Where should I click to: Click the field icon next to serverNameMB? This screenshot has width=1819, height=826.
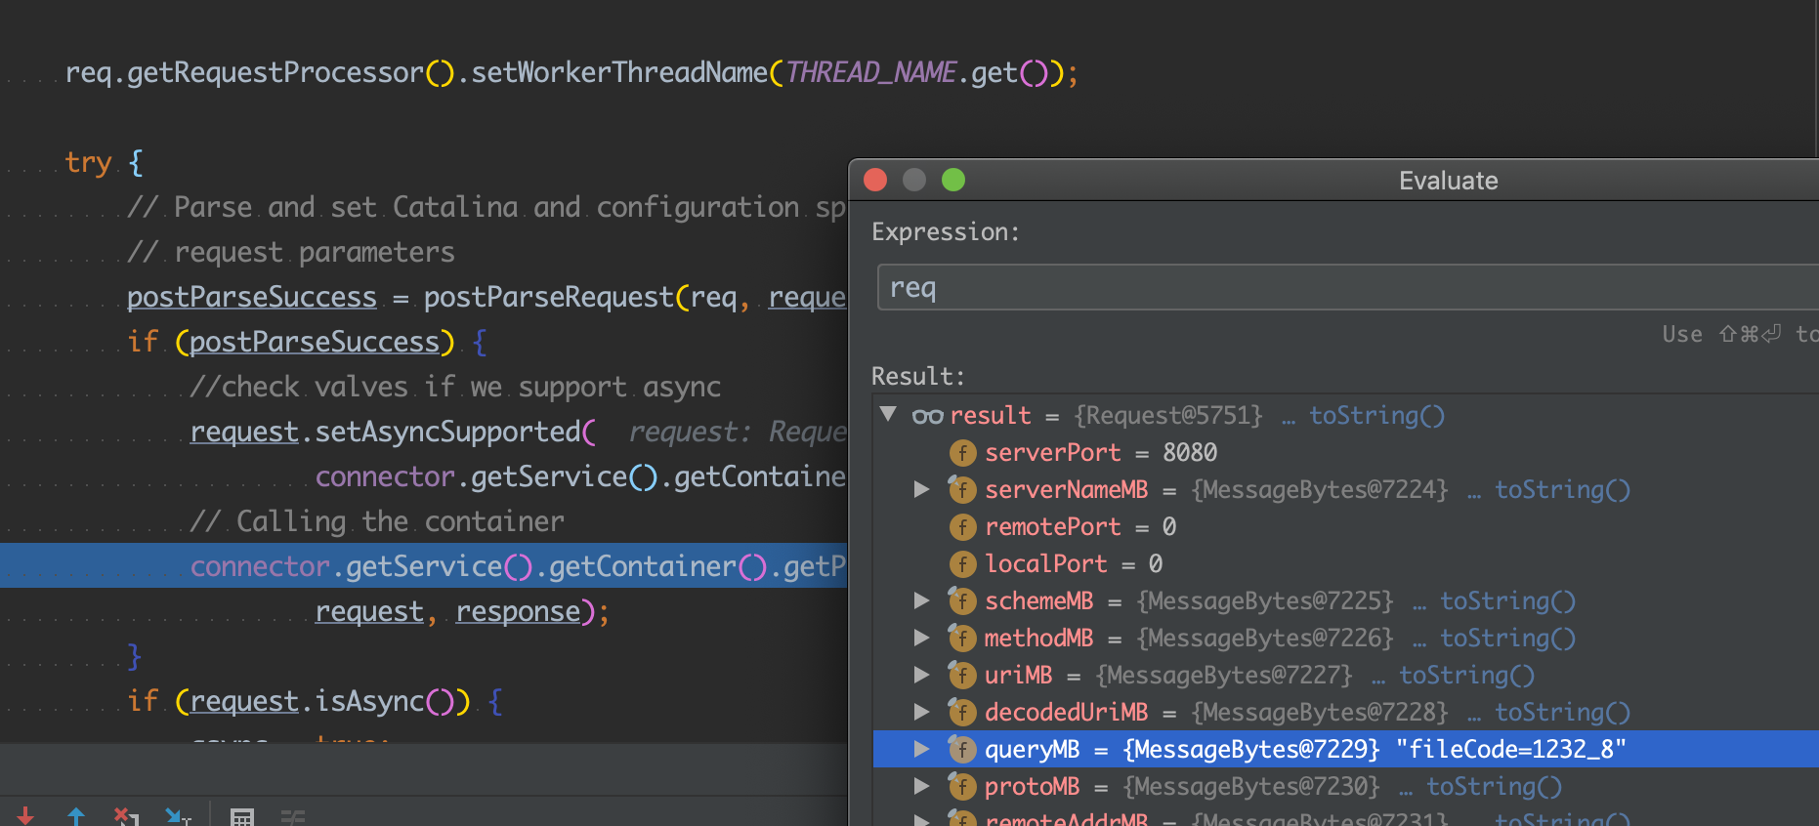coord(962,490)
